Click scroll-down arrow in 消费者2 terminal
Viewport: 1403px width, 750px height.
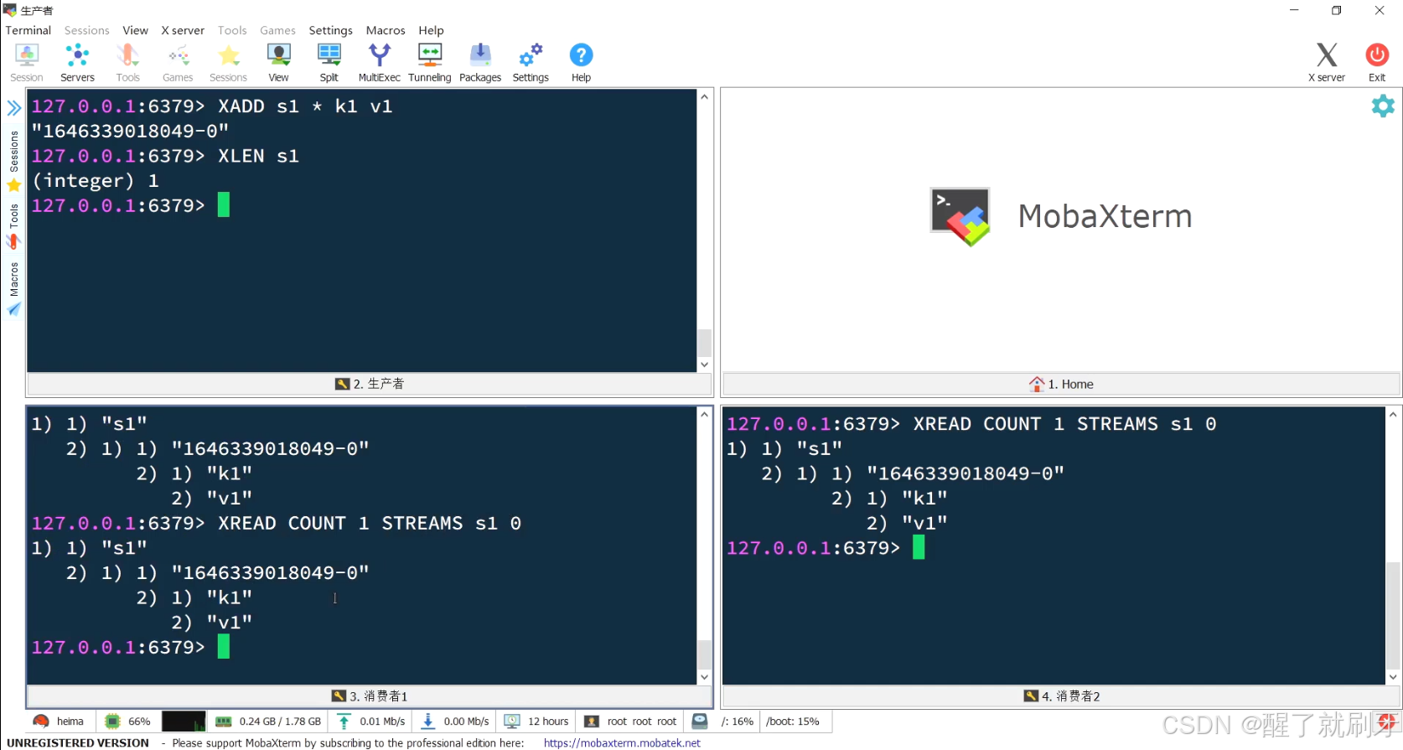tap(1393, 677)
